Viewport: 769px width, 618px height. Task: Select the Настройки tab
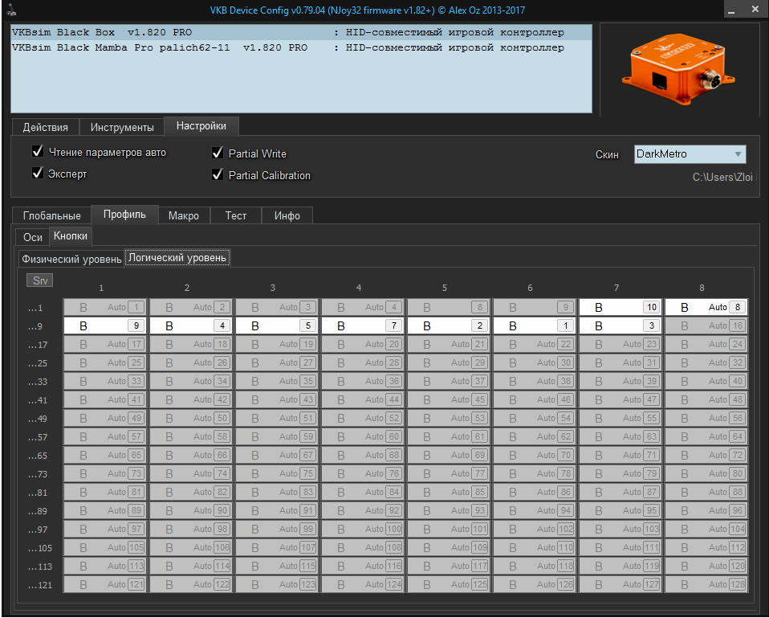pos(201,126)
